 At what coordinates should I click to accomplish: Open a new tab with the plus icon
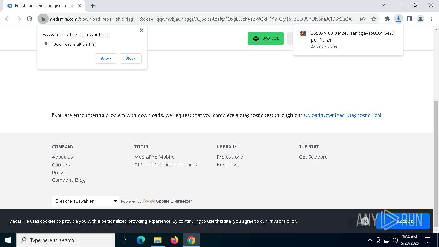[x=93, y=6]
